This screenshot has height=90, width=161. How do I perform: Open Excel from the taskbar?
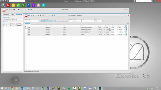tap(43, 88)
